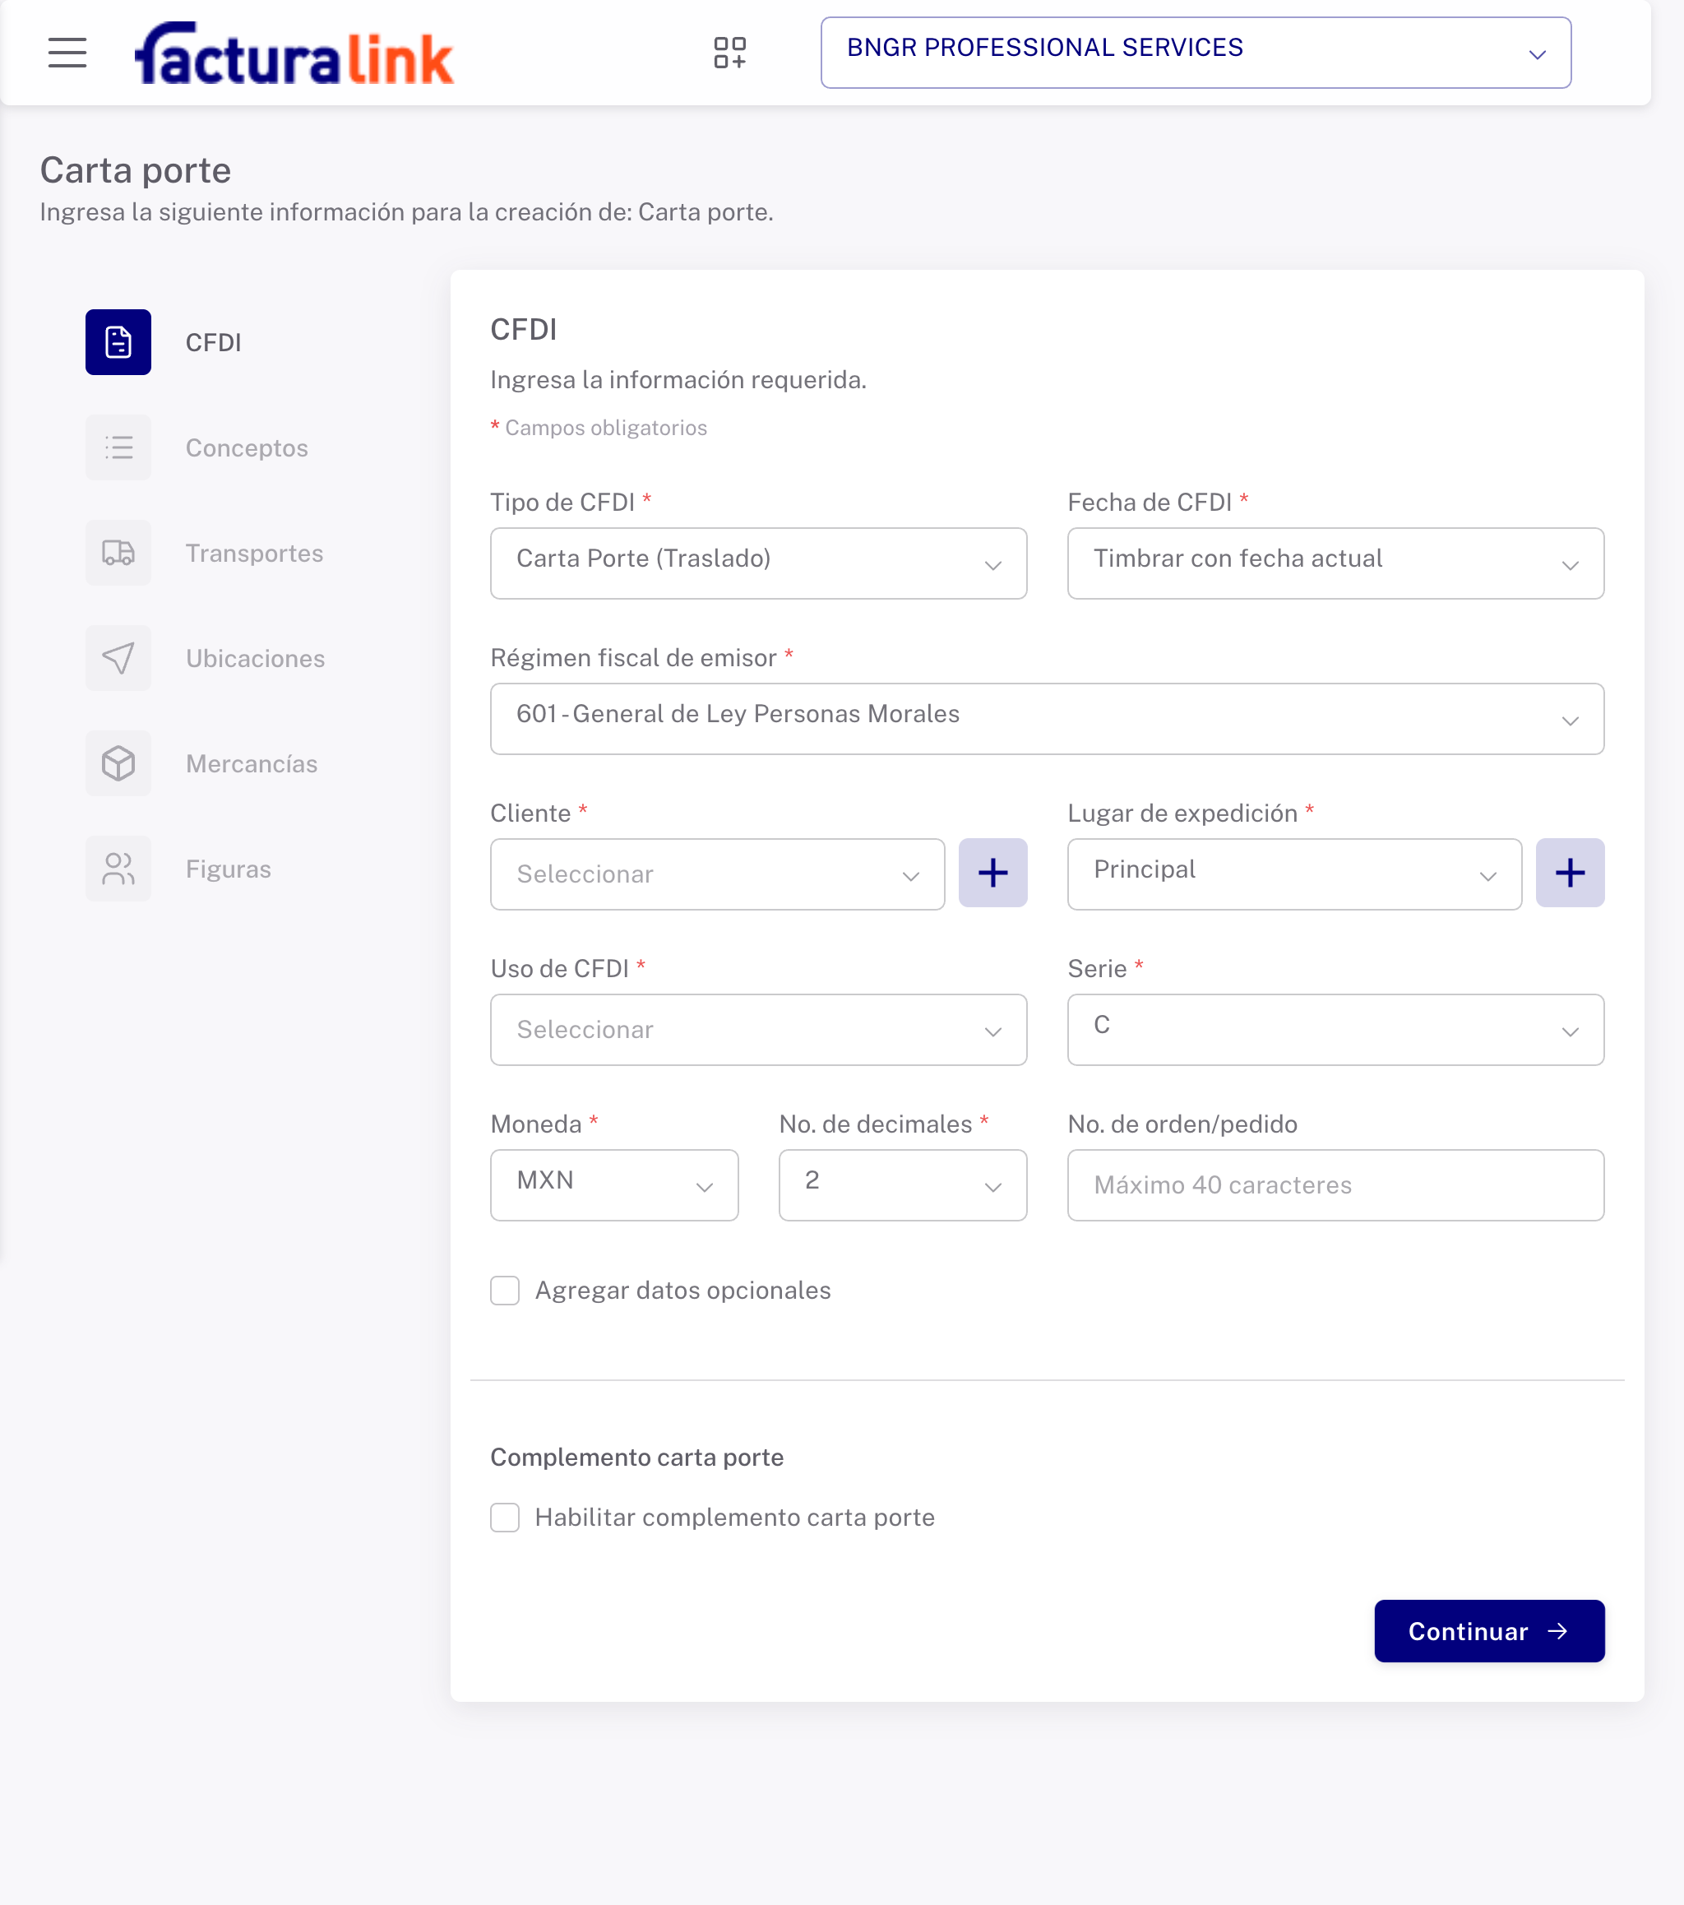Enable Agregar datos opcionales checkbox
Image resolution: width=1684 pixels, height=1905 pixels.
[505, 1291]
